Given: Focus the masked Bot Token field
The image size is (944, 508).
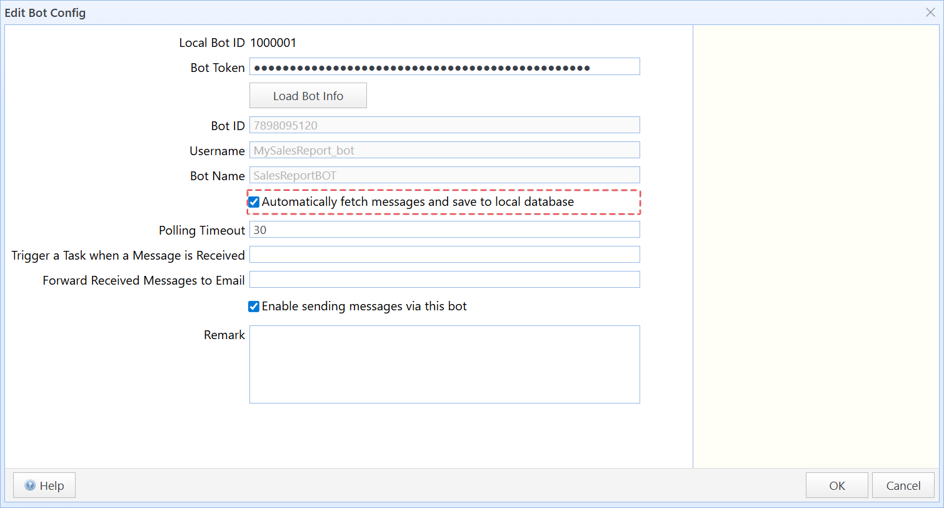Looking at the screenshot, I should (x=444, y=67).
